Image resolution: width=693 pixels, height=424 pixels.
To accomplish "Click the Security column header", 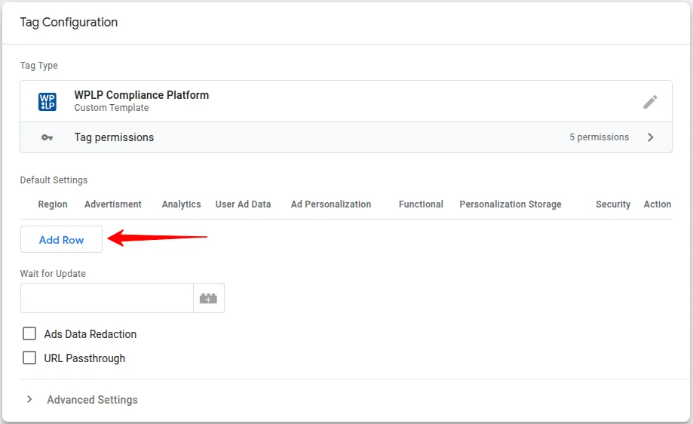I will pyautogui.click(x=613, y=204).
